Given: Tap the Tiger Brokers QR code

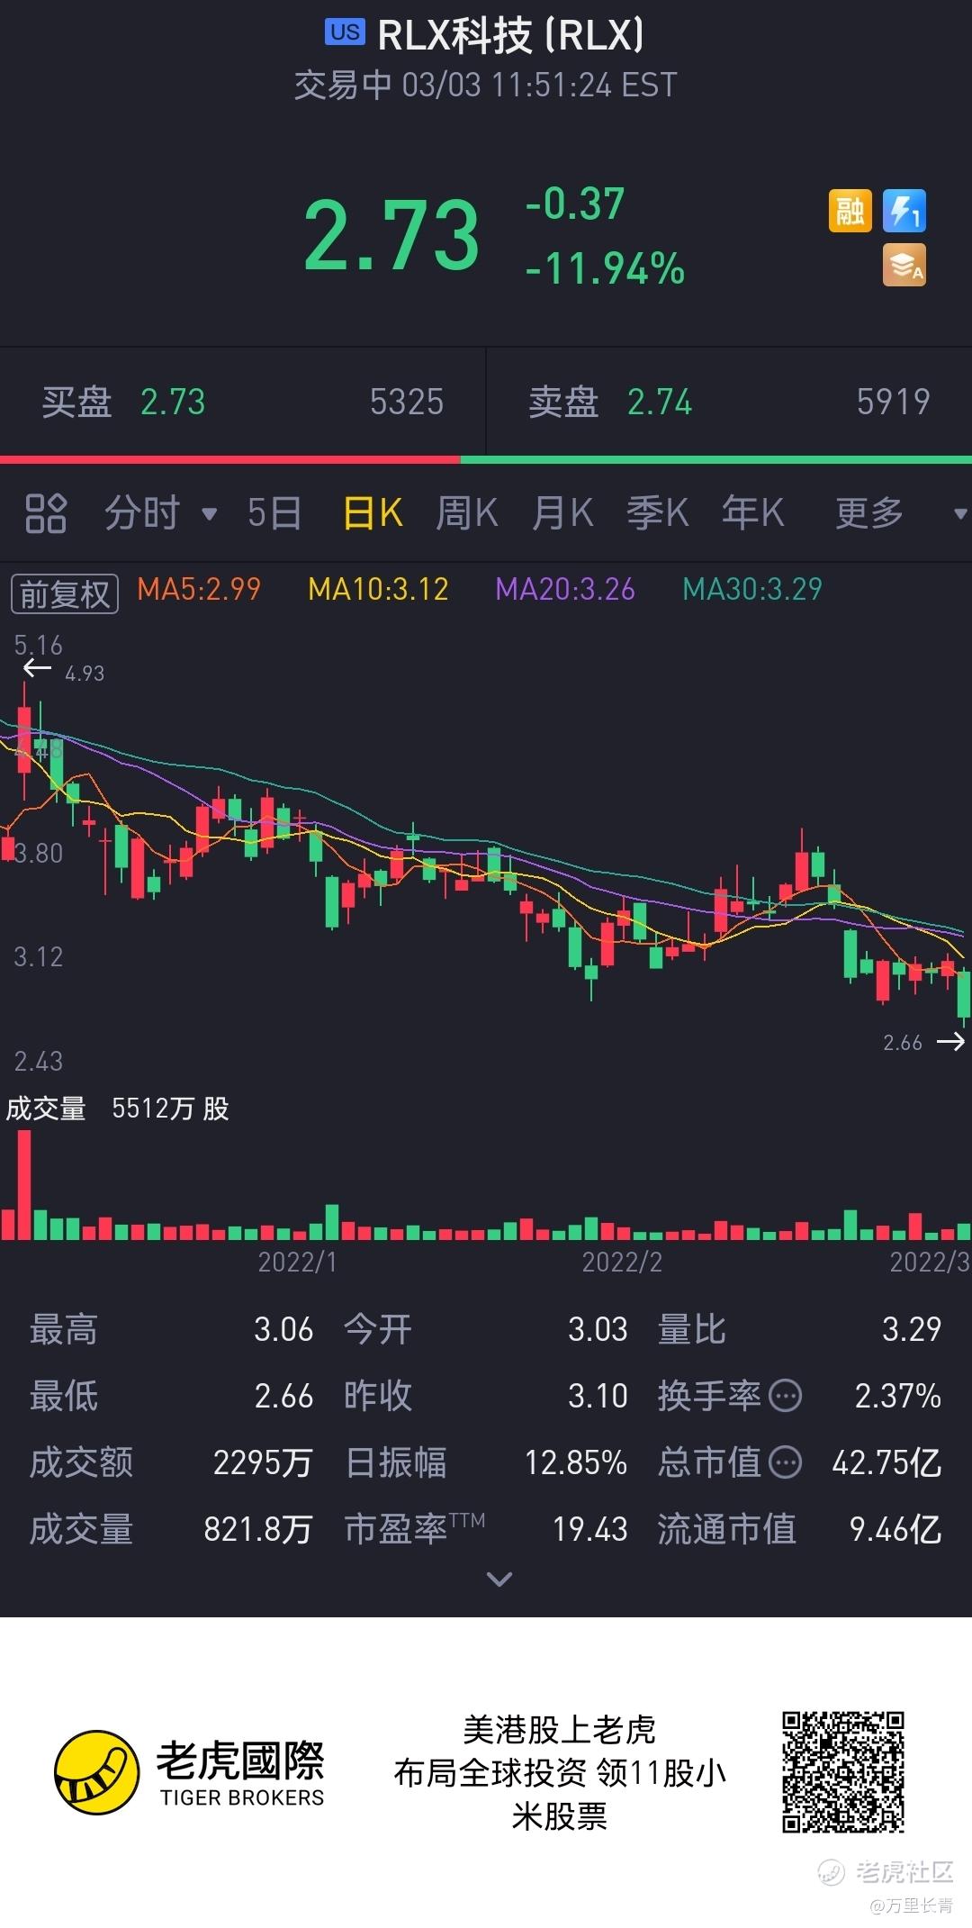Looking at the screenshot, I should coord(842,1772).
